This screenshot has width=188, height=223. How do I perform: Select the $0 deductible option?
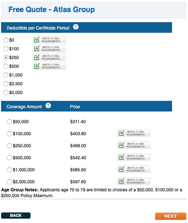tap(6, 40)
